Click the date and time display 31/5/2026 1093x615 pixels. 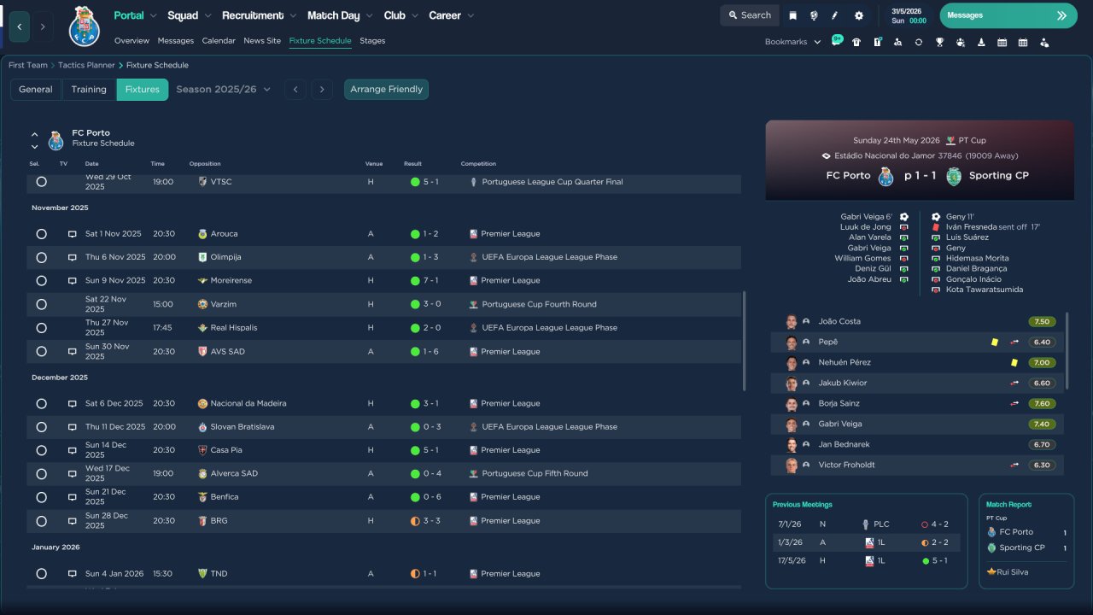[909, 15]
